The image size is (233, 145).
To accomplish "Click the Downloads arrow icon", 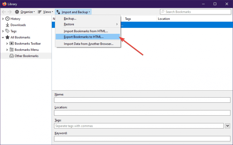I will (x=8, y=25).
